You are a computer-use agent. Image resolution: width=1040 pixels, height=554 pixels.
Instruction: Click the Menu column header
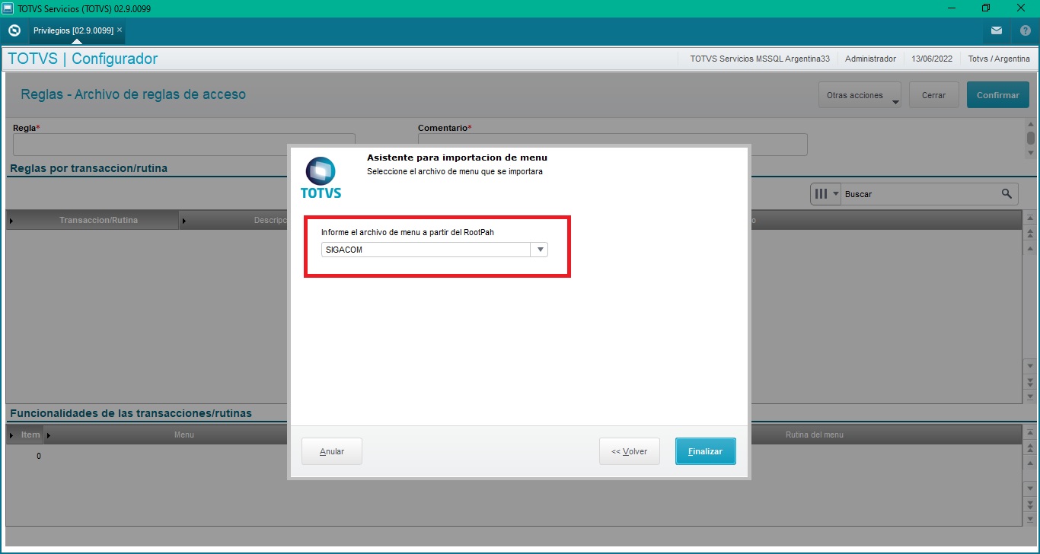click(183, 435)
